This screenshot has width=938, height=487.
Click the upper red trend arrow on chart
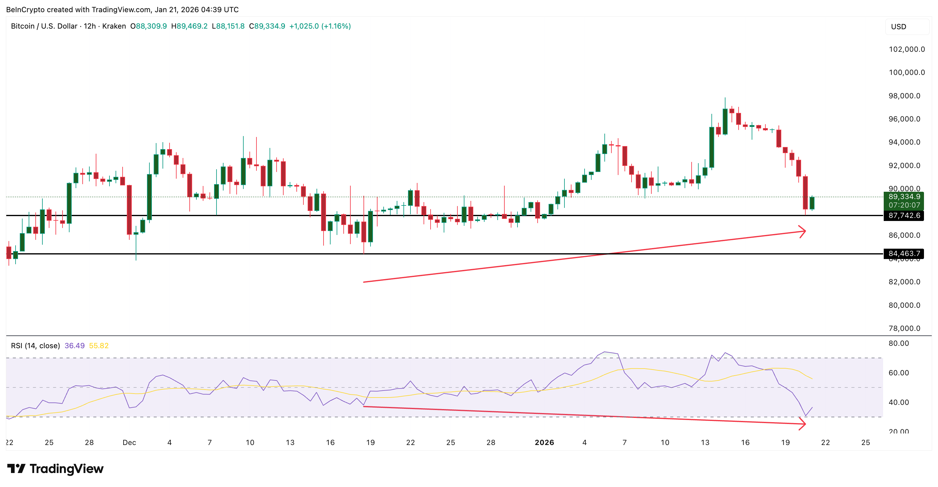click(x=797, y=232)
